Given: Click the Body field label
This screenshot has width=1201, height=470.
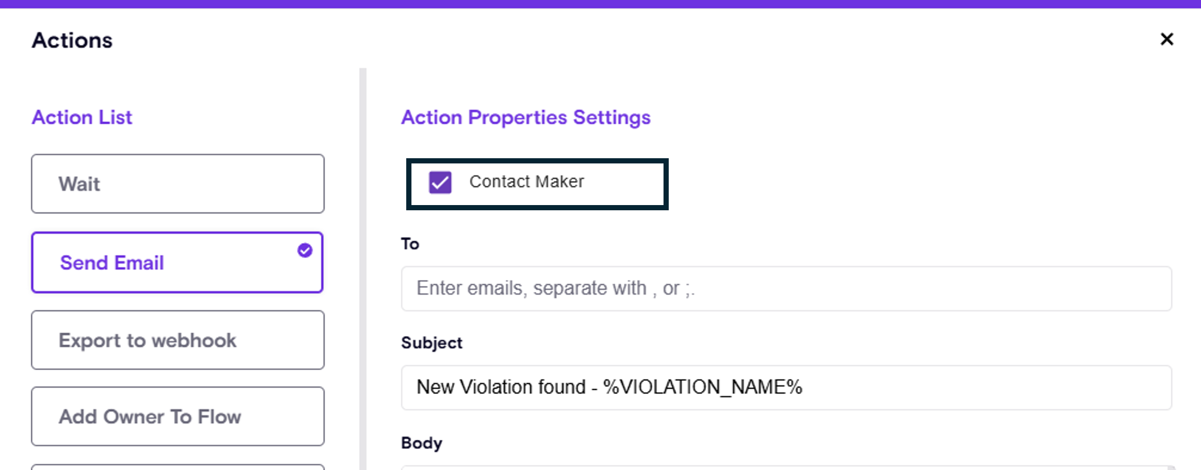Looking at the screenshot, I should [x=421, y=443].
